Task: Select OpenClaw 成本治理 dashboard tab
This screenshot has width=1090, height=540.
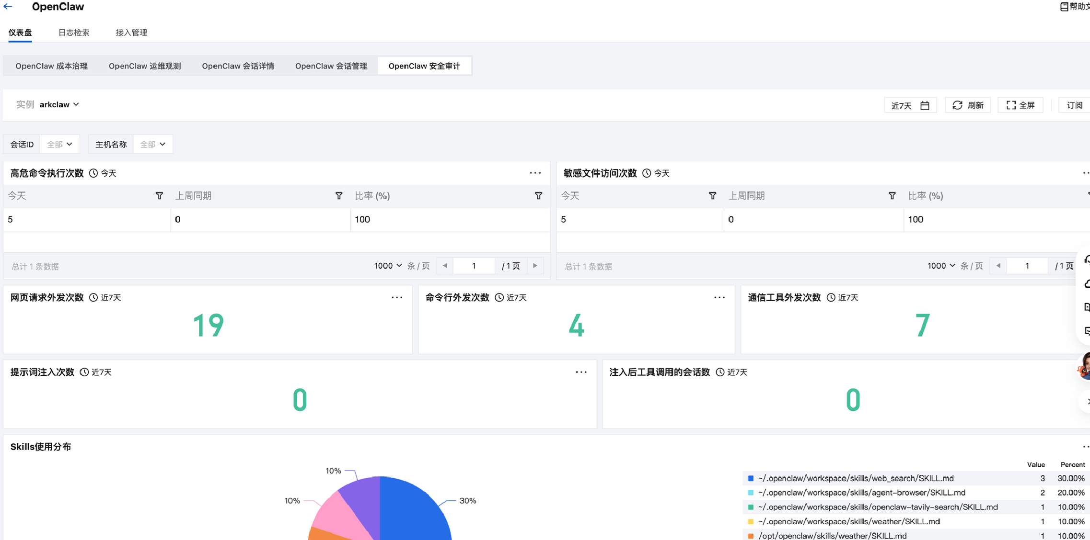Action: pyautogui.click(x=51, y=66)
